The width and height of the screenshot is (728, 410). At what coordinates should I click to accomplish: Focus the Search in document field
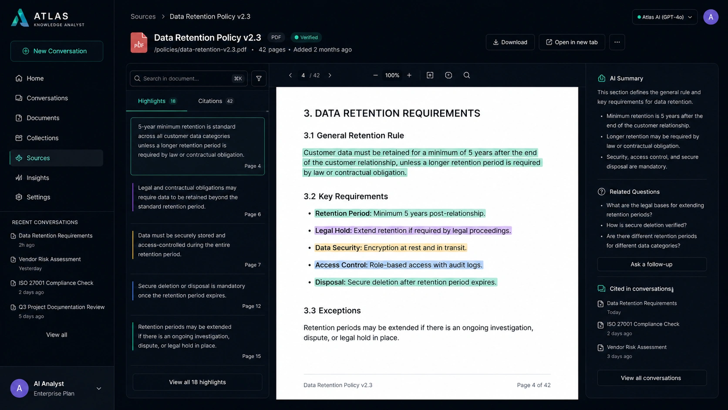coord(189,78)
